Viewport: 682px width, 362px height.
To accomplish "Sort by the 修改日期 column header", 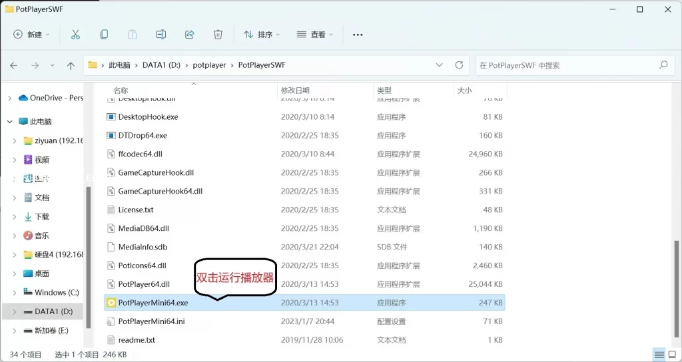I will point(295,90).
